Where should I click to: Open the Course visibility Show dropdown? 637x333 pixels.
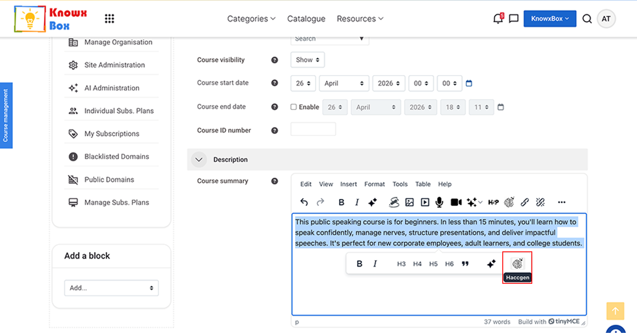pos(307,60)
